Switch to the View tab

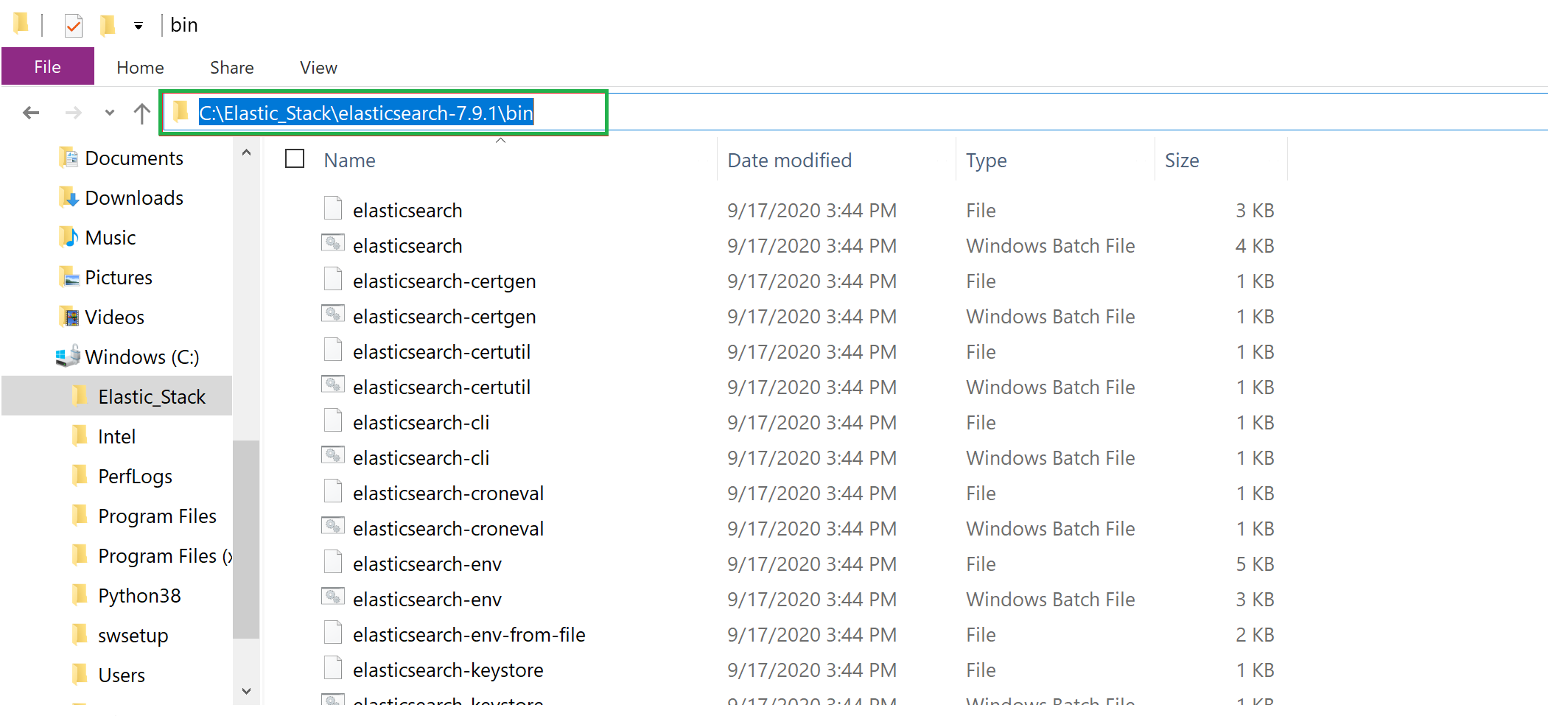tap(318, 67)
